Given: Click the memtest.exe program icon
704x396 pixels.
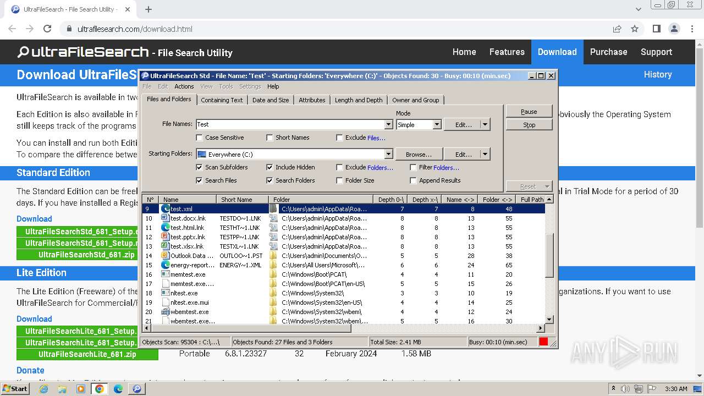Looking at the screenshot, I should pyautogui.click(x=166, y=274).
